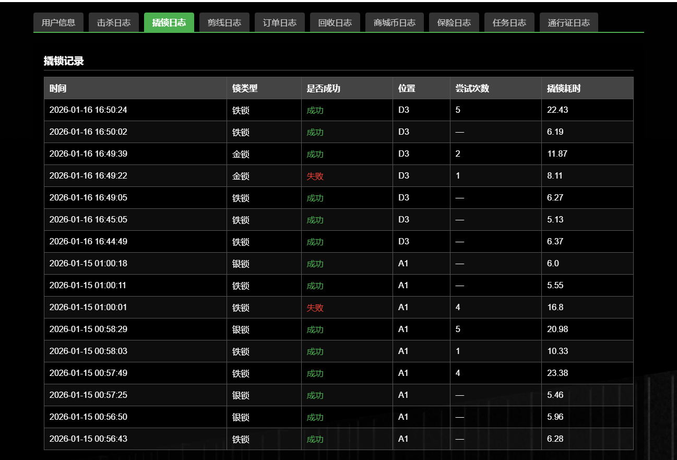
Task: Select timestamp 2026-01-16 16:50:24
Action: tap(88, 110)
